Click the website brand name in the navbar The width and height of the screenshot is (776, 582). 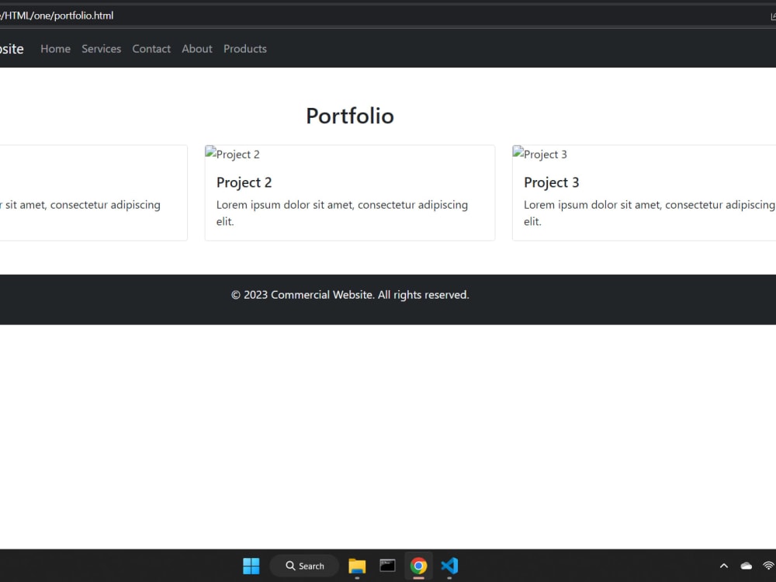12,49
